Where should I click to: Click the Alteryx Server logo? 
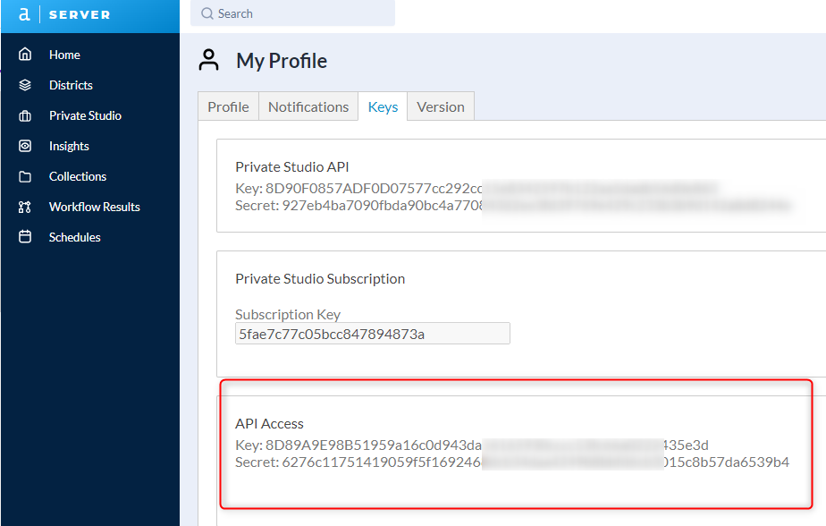click(x=63, y=14)
